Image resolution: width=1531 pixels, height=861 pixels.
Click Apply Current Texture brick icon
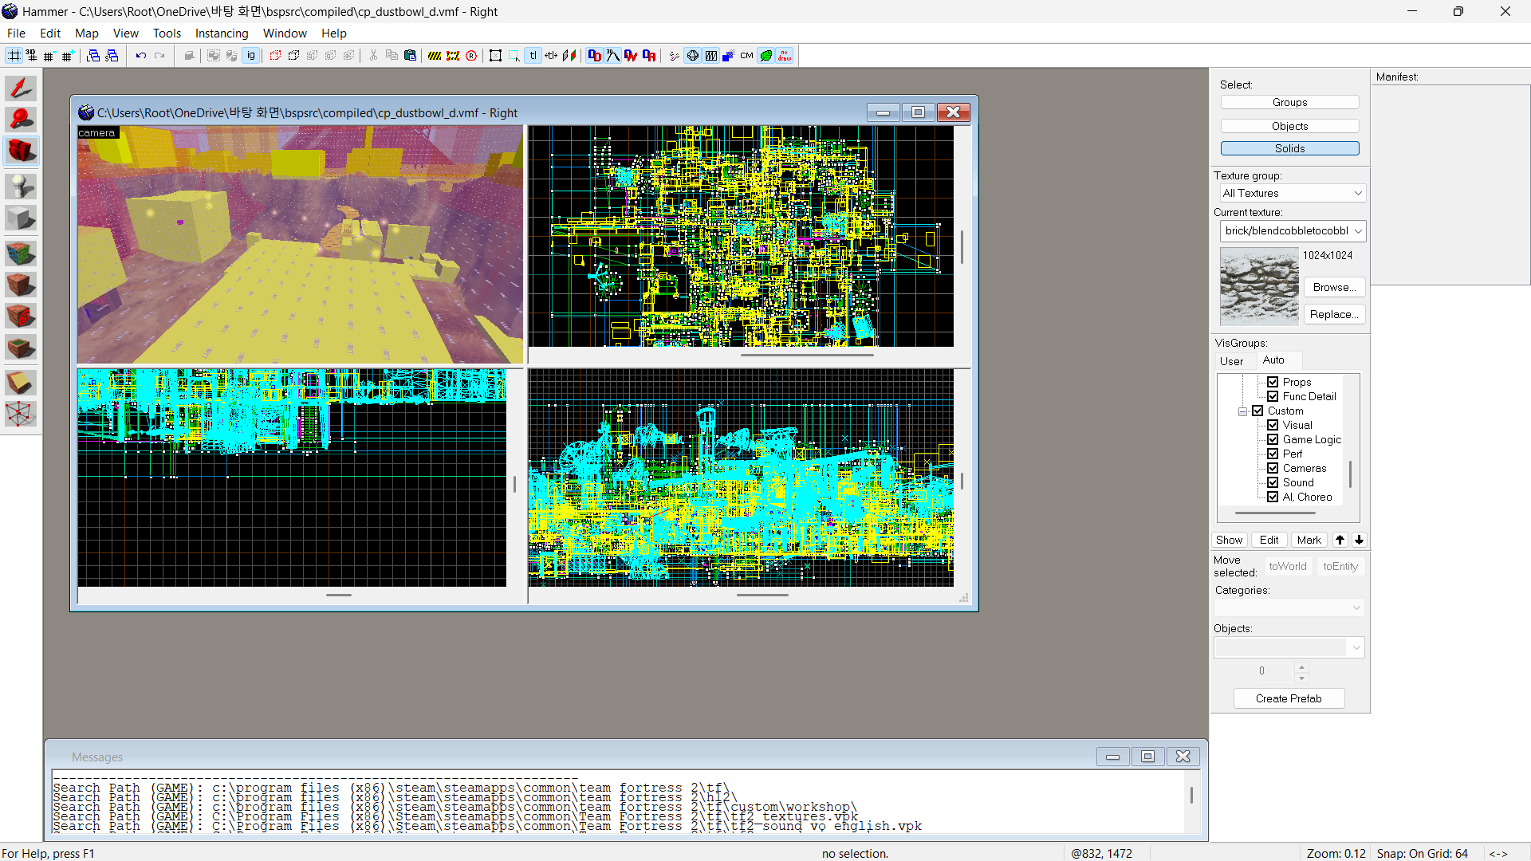click(x=22, y=285)
